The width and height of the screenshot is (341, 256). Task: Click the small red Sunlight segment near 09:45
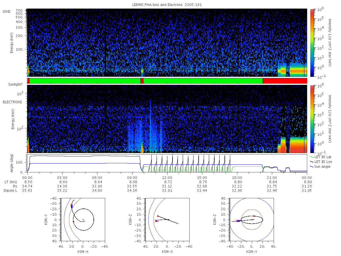pos(142,81)
